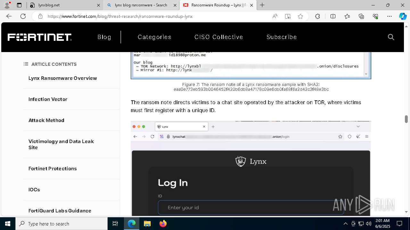The width and height of the screenshot is (410, 230).
Task: Open the notification center
Action: click(399, 224)
